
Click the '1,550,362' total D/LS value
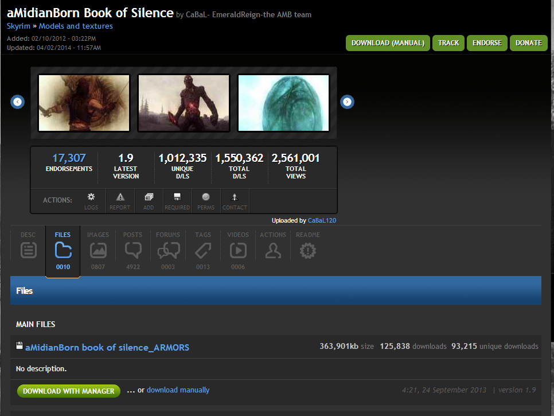coord(239,158)
